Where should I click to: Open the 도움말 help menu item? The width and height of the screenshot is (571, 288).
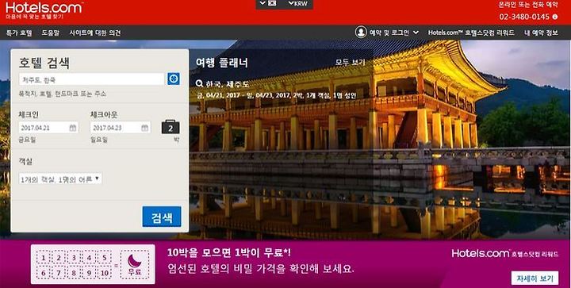pos(50,33)
